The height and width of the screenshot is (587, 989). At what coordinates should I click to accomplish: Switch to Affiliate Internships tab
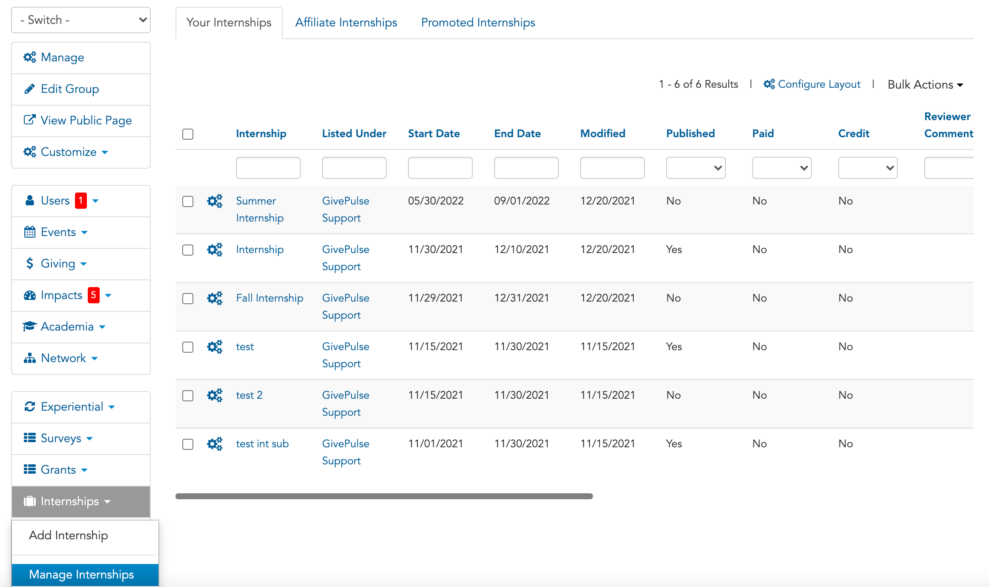pyautogui.click(x=346, y=23)
